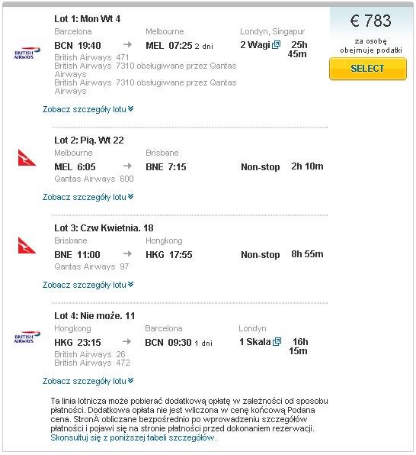Click the Qantas logo for Lot 3
The height and width of the screenshot is (455, 416).
[x=27, y=246]
